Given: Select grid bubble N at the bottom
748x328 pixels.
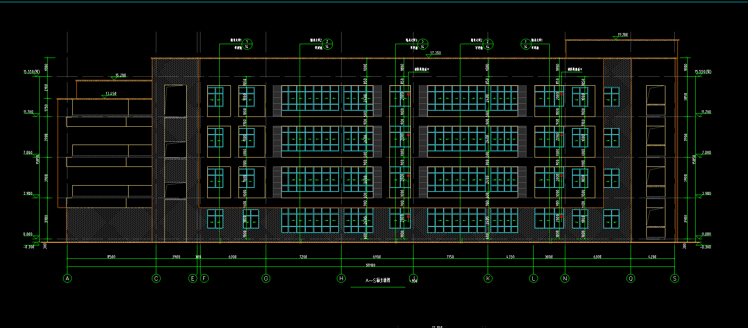Looking at the screenshot, I should click(565, 278).
